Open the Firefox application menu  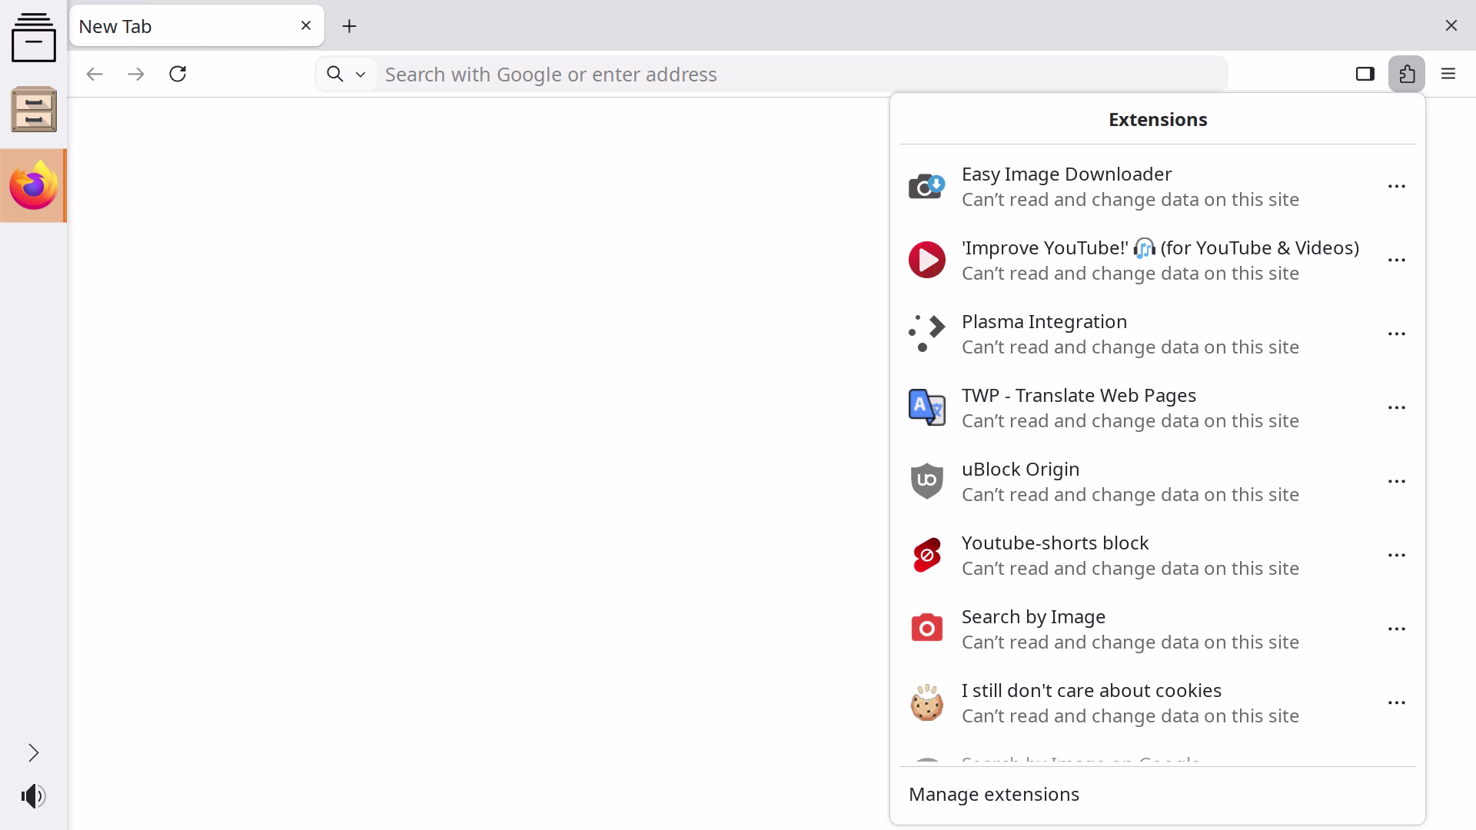[x=1448, y=74]
